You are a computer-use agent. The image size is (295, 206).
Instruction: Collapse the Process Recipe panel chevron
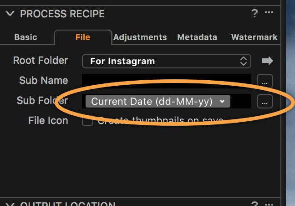tap(10, 13)
